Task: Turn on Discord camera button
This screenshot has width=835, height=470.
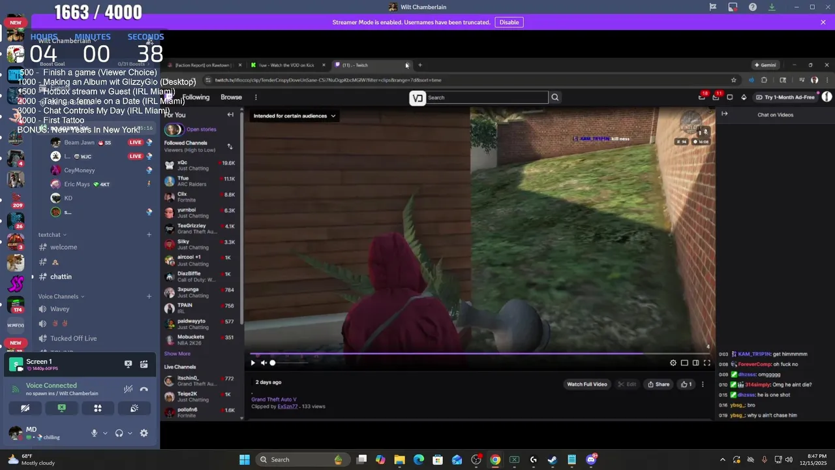Action: click(x=25, y=408)
